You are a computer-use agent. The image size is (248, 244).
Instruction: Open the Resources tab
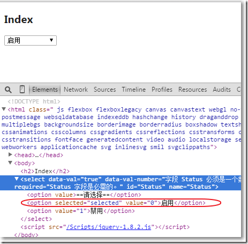[193, 90]
